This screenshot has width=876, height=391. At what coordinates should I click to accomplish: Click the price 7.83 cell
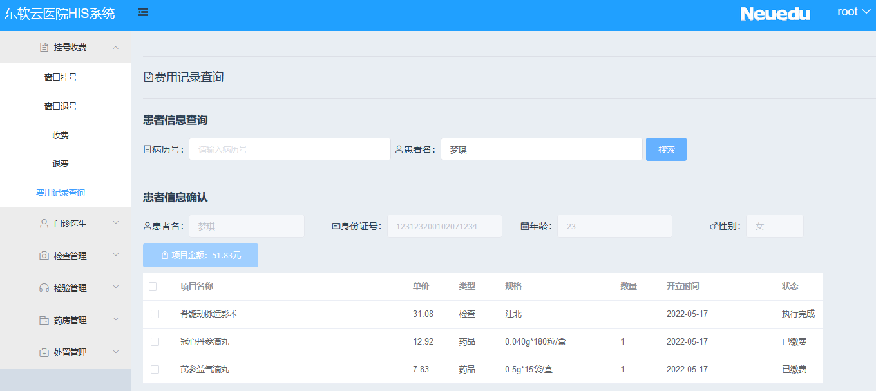[x=421, y=370]
